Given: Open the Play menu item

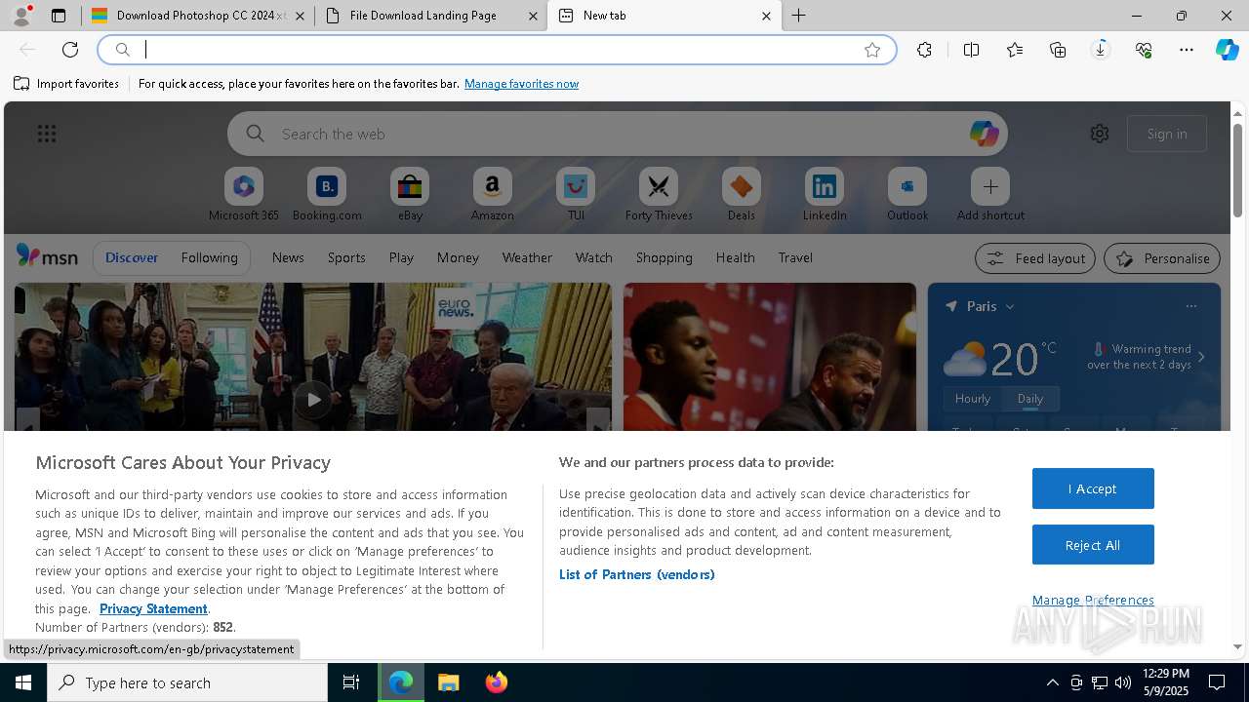Looking at the screenshot, I should click(x=401, y=257).
